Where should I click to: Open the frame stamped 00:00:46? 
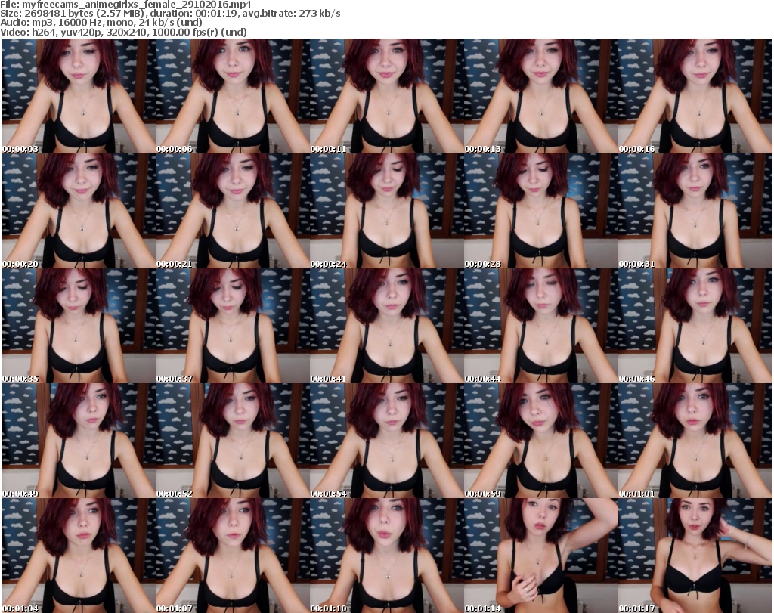point(695,326)
